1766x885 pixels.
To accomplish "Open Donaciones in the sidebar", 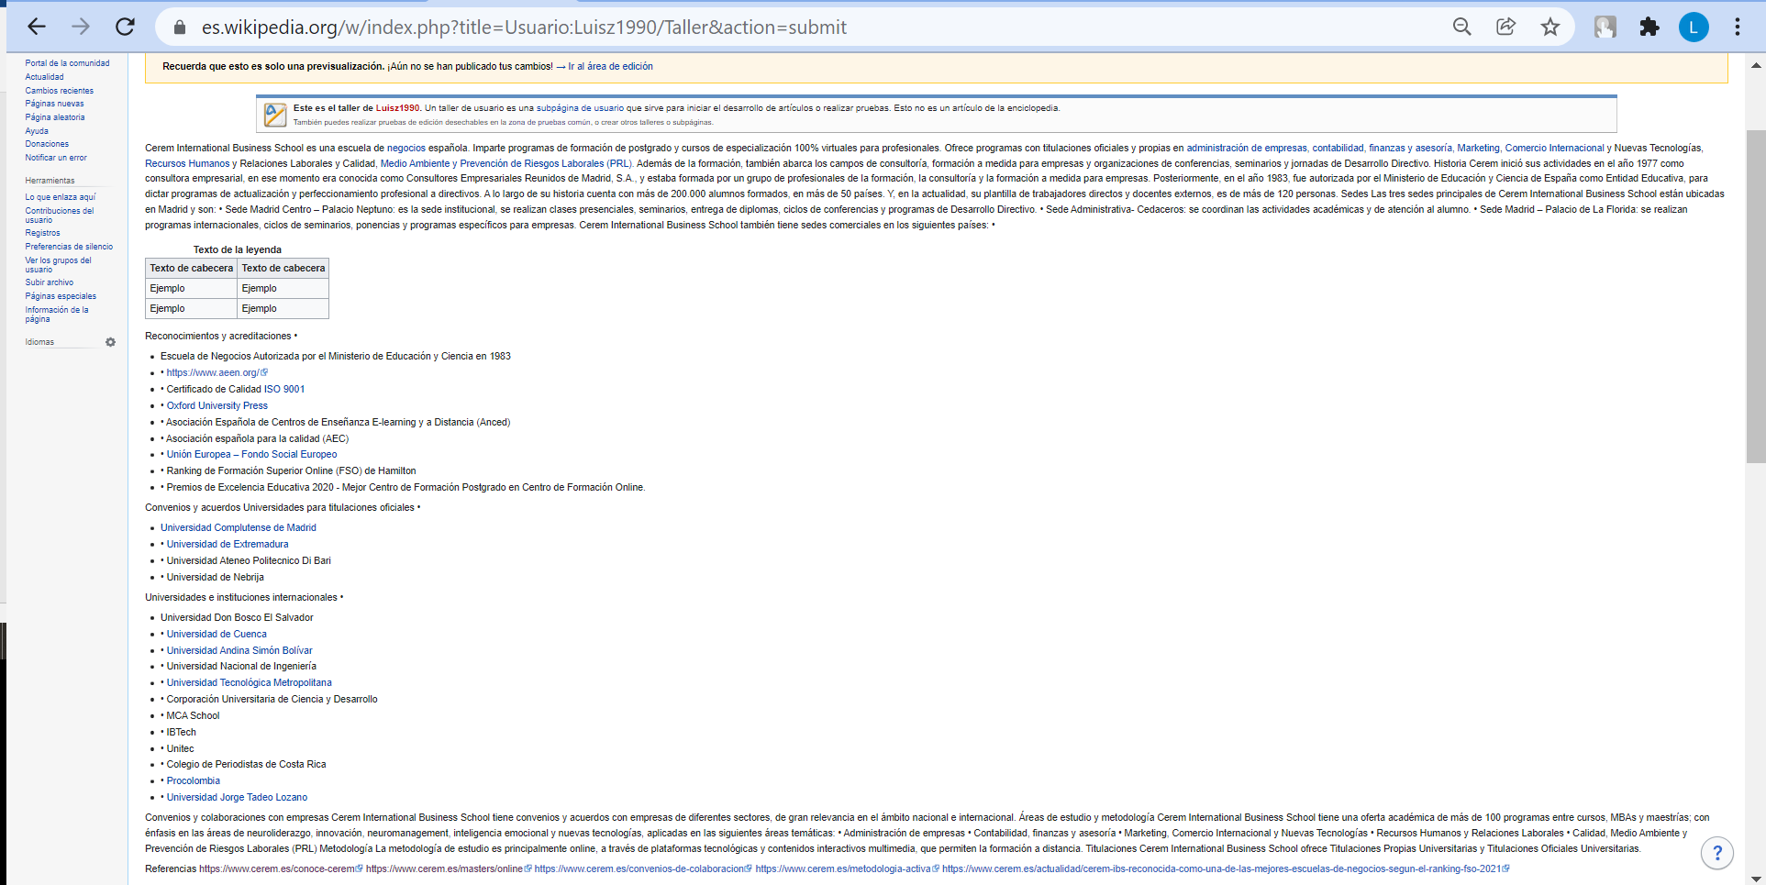I will 47,144.
